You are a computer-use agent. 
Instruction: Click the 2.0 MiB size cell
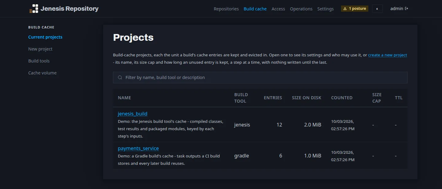click(x=313, y=125)
